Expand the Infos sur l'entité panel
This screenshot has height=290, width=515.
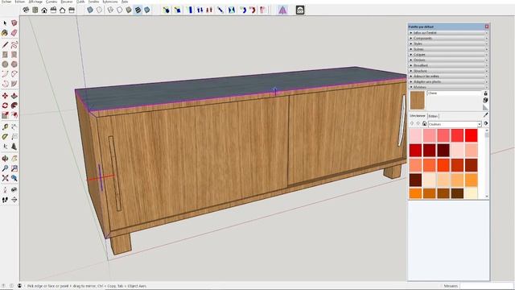pyautogui.click(x=448, y=33)
